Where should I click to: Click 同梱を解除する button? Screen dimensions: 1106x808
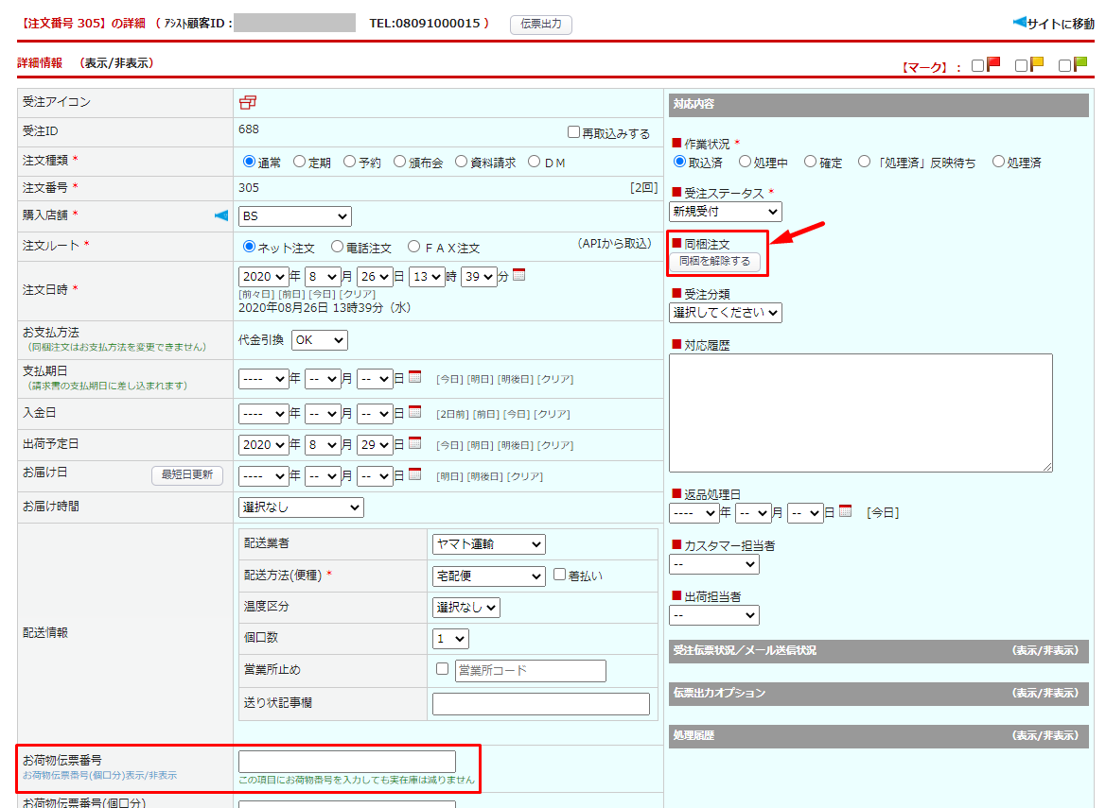click(x=714, y=262)
